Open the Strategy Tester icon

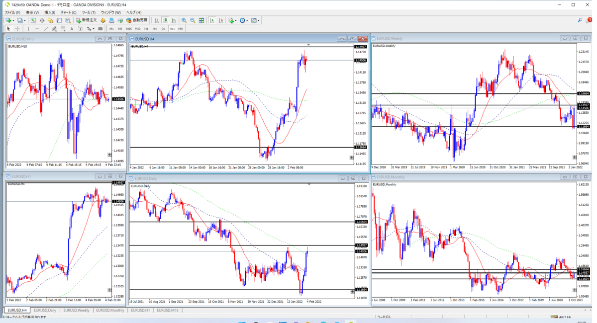click(68, 20)
